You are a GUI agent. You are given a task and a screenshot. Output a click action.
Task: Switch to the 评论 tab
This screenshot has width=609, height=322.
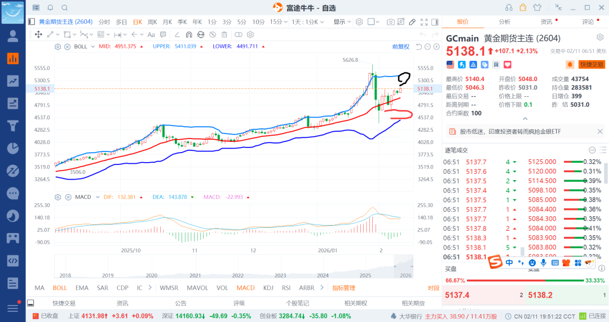(588, 22)
